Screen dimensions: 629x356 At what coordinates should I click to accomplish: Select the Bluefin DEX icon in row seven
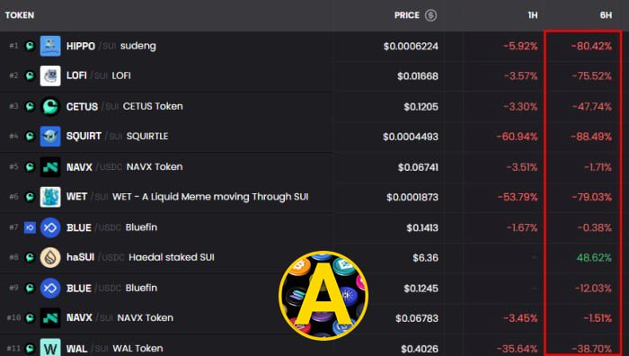(x=30, y=227)
